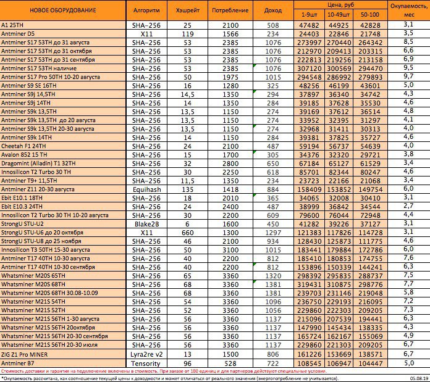Click income cell '1096'
This screenshot has width=430, height=382.
pos(273,302)
